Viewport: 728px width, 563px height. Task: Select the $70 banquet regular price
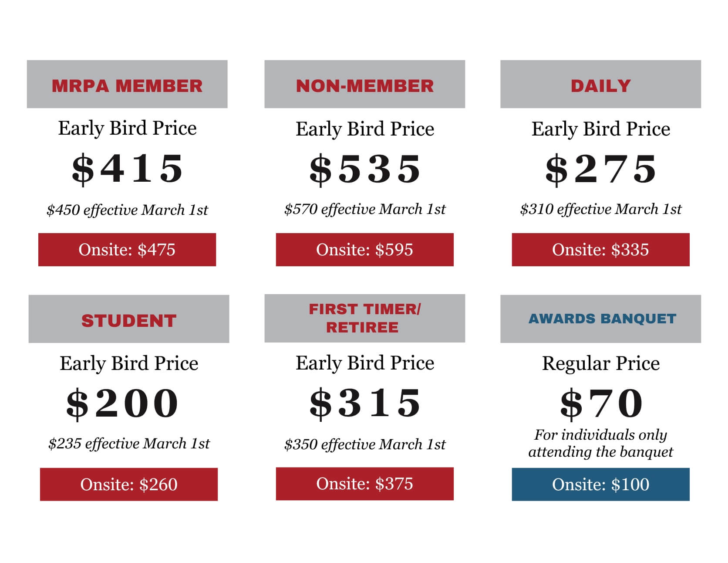[600, 404]
